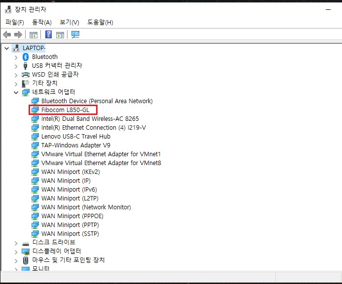Expand WSD 인쇄 공급자 category
This screenshot has height=284, width=342.
coord(16,75)
